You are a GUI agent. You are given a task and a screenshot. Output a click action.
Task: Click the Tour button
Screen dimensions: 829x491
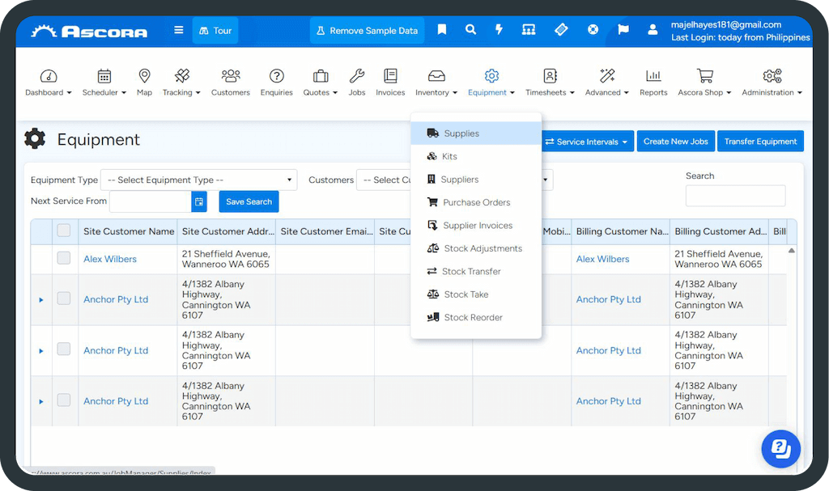(x=215, y=31)
